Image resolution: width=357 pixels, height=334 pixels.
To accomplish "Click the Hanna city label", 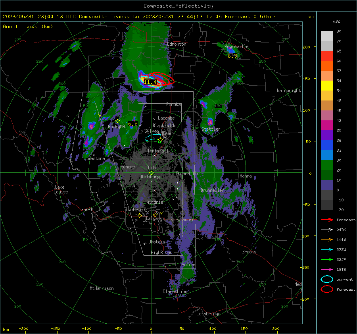I will (x=246, y=176).
